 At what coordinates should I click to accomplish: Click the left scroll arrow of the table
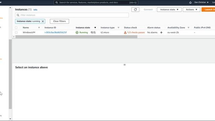[x=14, y=37]
